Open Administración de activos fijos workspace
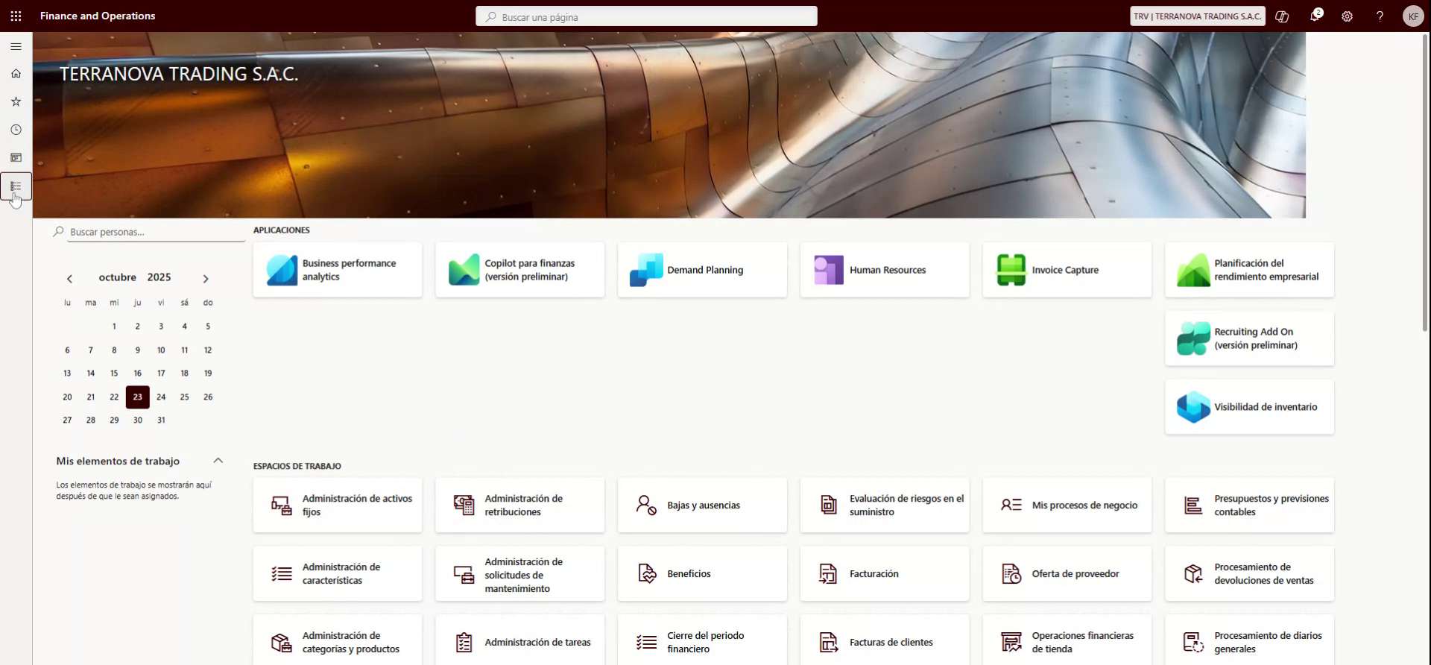Image resolution: width=1431 pixels, height=665 pixels. click(338, 505)
